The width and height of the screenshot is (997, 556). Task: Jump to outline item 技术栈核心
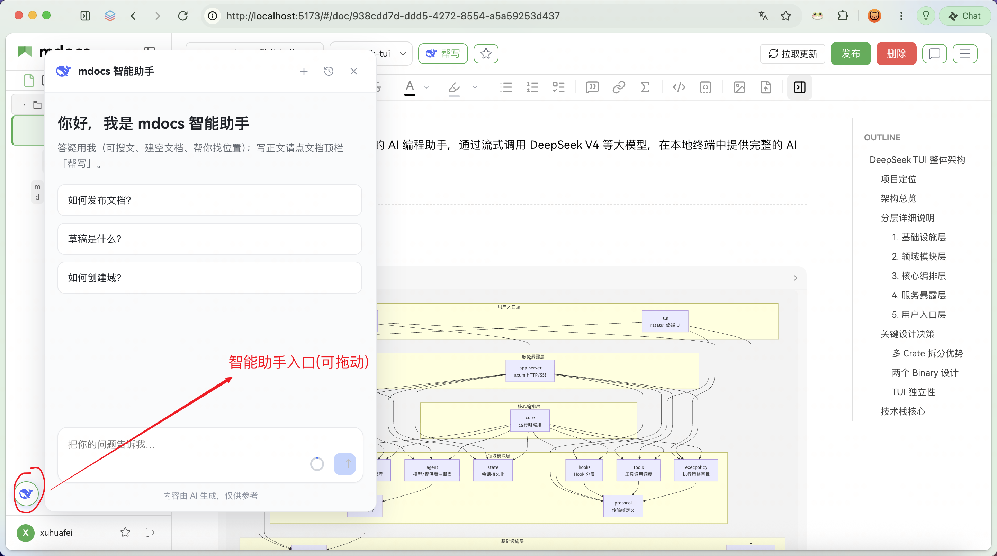click(903, 411)
